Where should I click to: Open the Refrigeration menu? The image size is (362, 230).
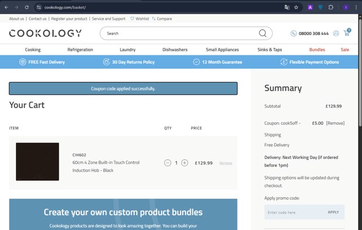coord(80,50)
